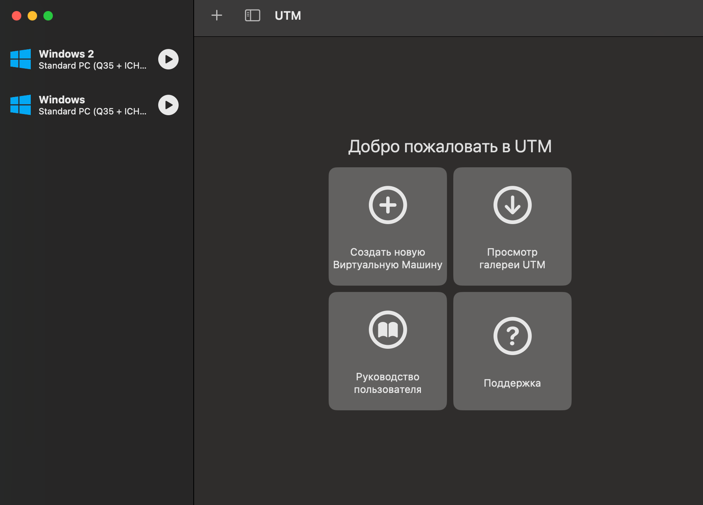The image size is (703, 505).
Task: Select the Windows 2 logo icon
Action: [x=21, y=59]
